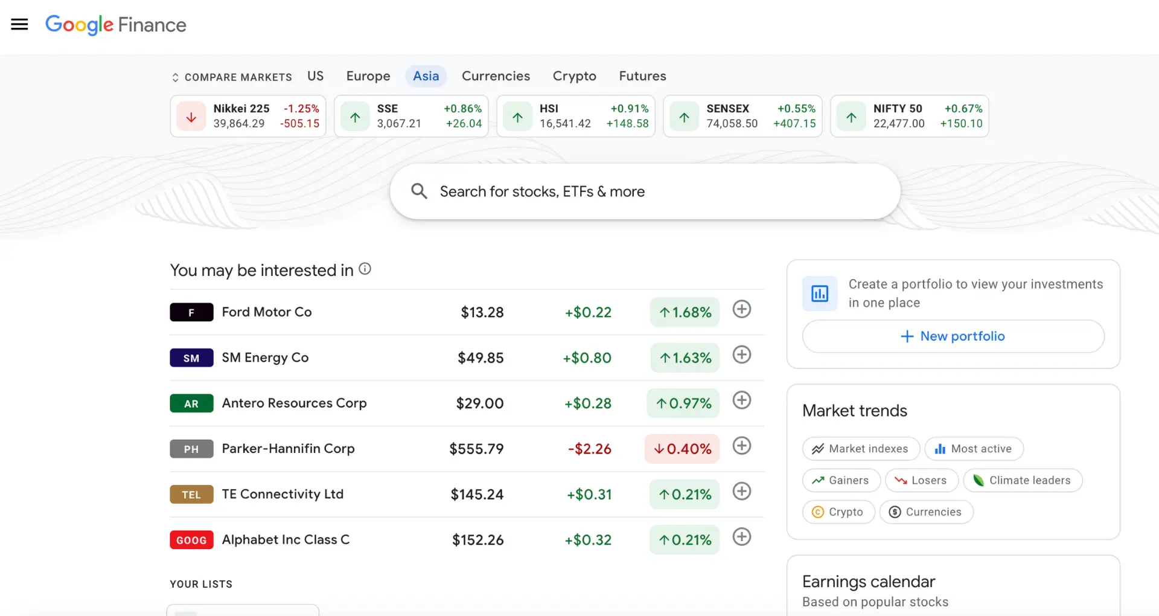This screenshot has width=1159, height=616.
Task: Click the Earnings calendar heading
Action: (x=869, y=582)
